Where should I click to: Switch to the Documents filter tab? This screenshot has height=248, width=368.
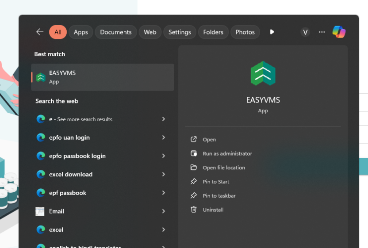click(116, 32)
